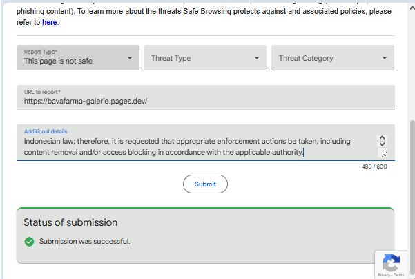The height and width of the screenshot is (279, 415).
Task: Open the reCAPTCHA Terms link
Action: [399, 275]
